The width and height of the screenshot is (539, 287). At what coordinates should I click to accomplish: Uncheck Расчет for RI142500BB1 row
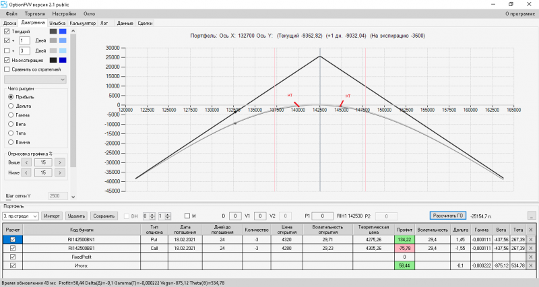13,248
